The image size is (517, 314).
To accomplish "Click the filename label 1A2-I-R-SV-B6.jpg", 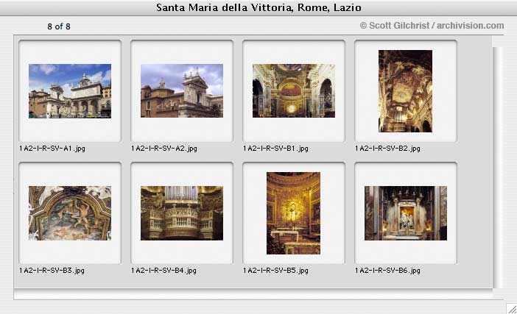I will 387,271.
